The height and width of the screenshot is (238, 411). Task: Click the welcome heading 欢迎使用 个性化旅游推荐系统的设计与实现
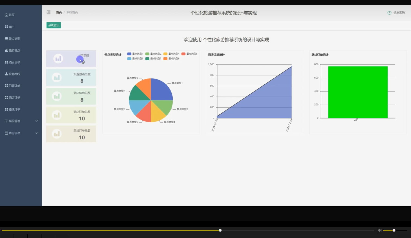[x=226, y=39]
